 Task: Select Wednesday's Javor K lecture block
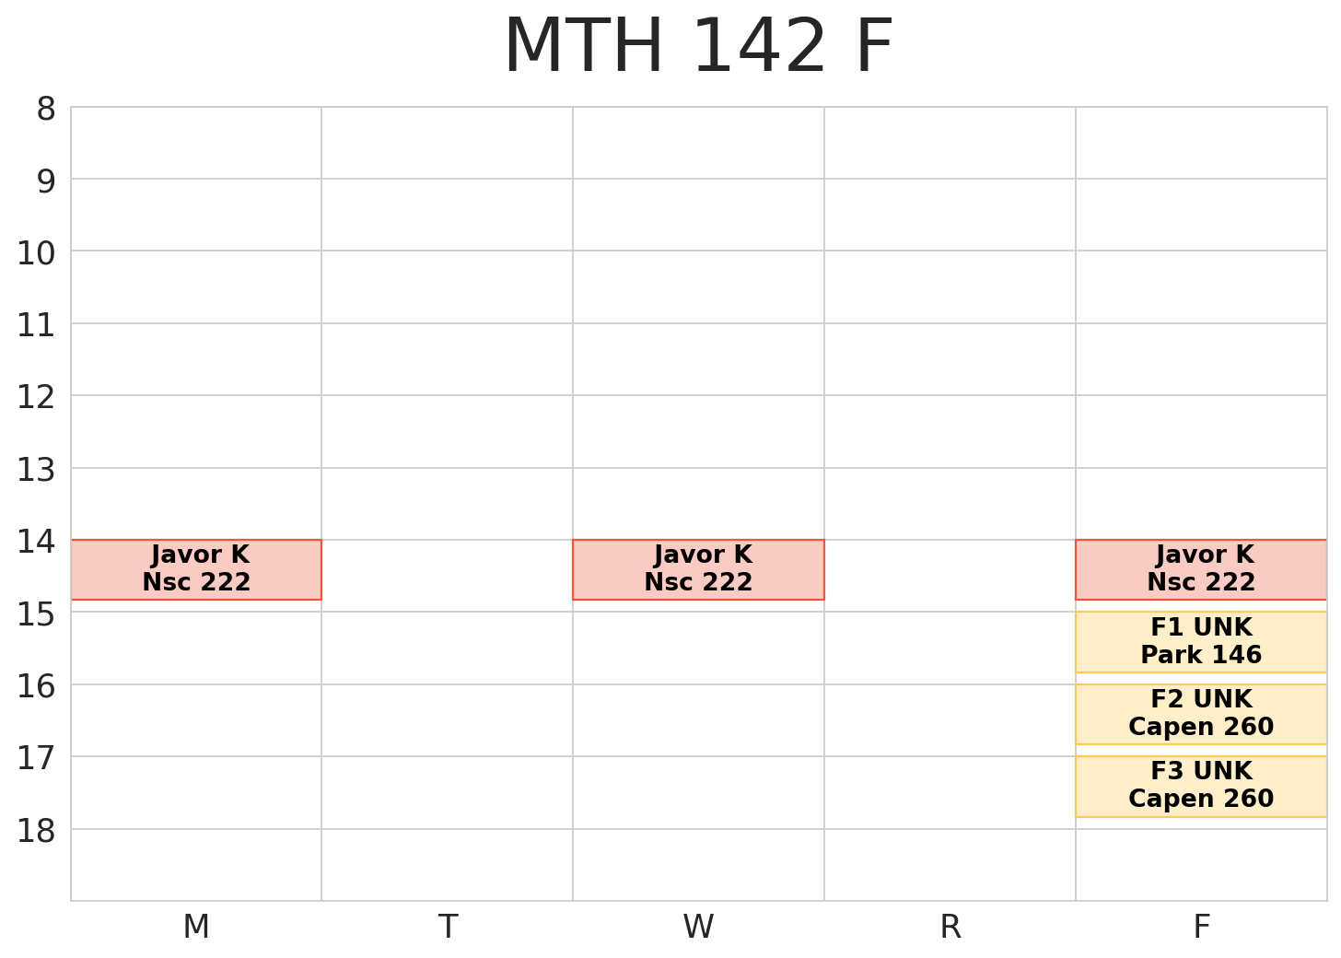tap(698, 569)
